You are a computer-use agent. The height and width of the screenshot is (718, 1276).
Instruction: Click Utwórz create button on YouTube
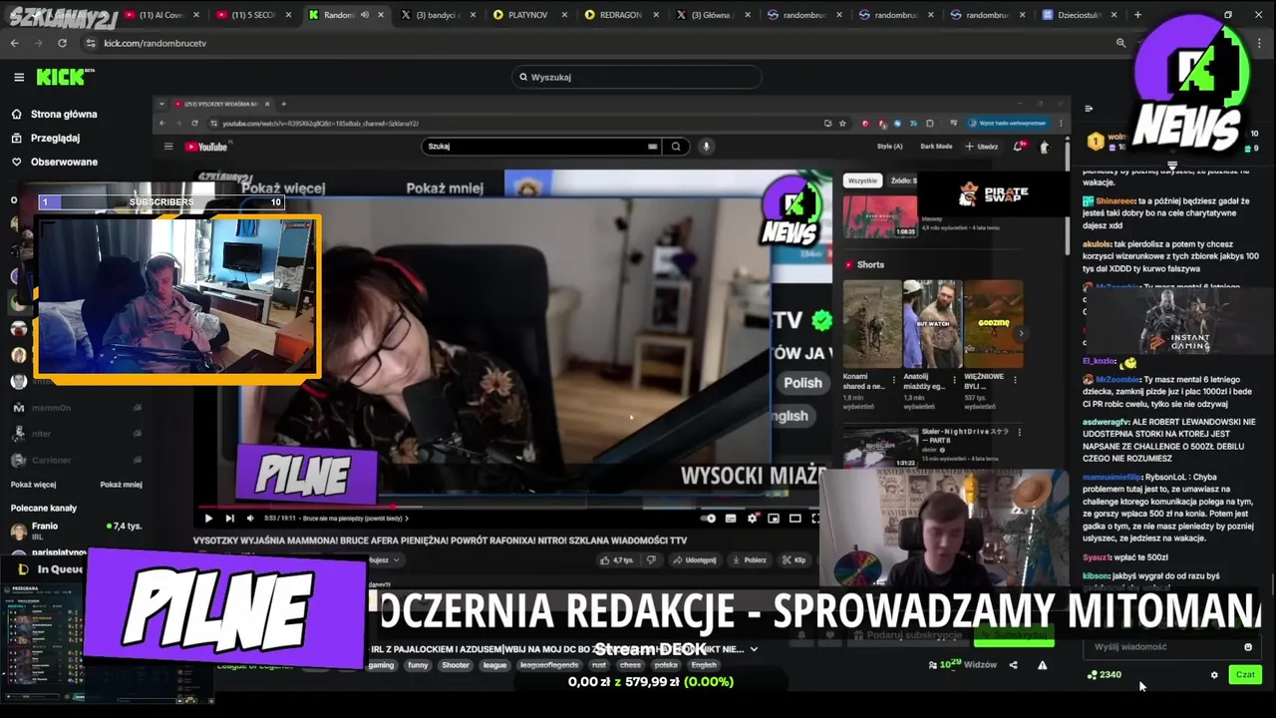[x=982, y=147]
